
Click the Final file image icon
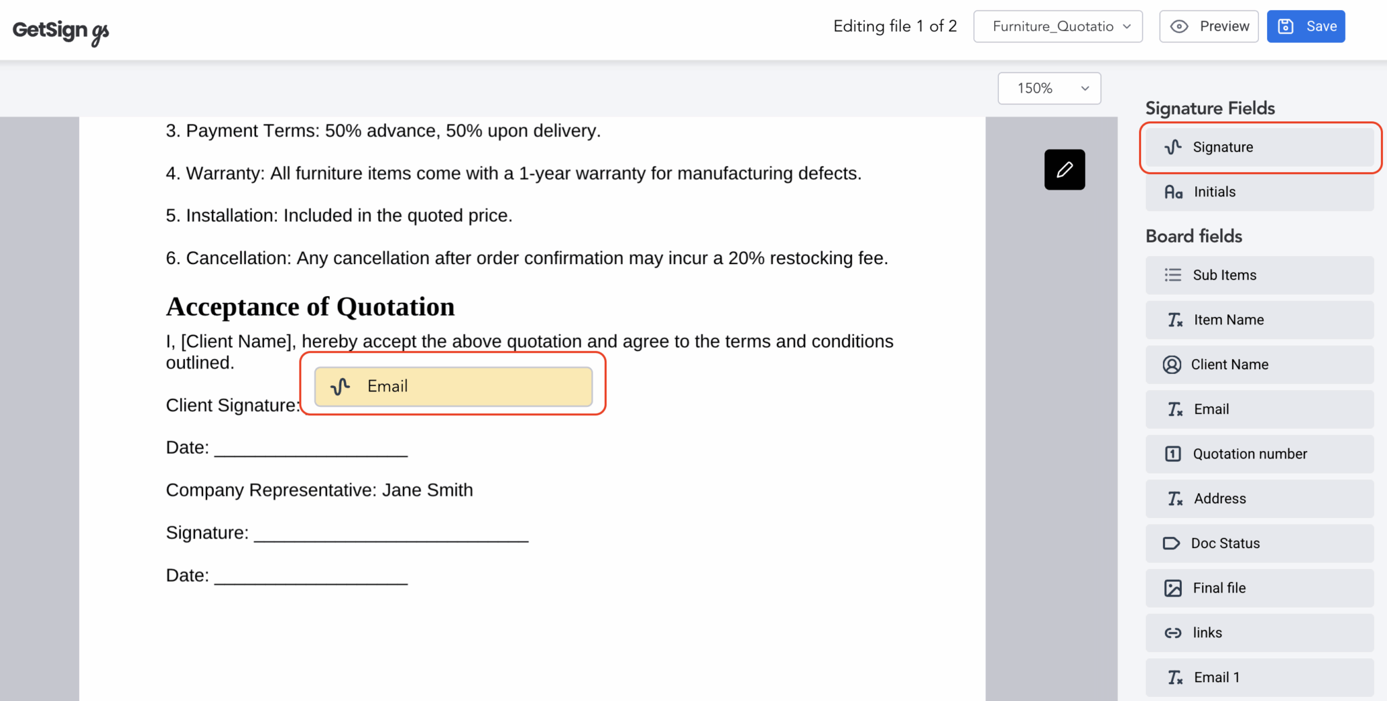(x=1172, y=588)
